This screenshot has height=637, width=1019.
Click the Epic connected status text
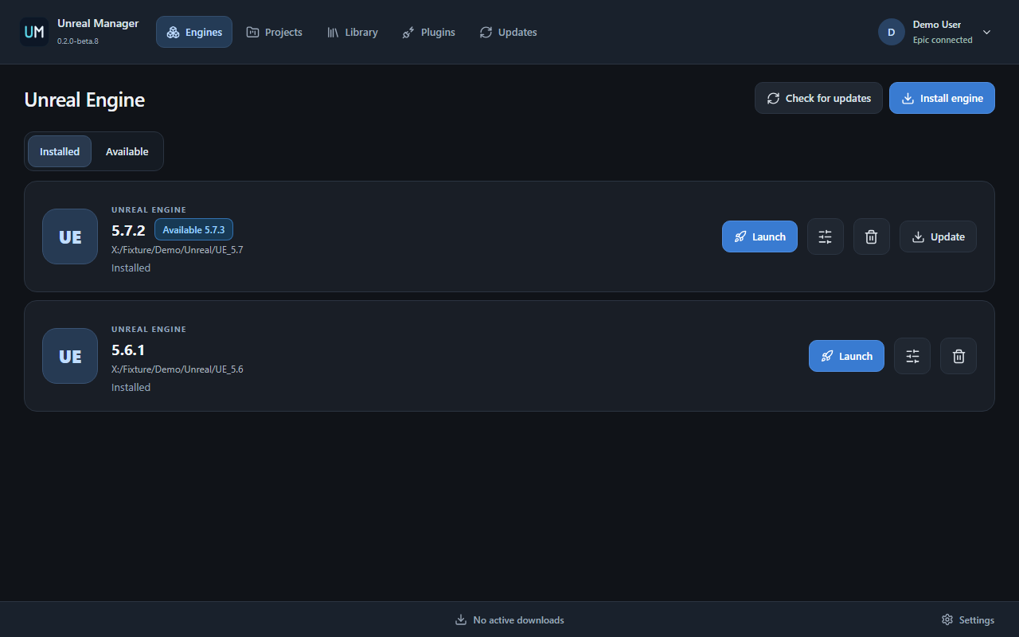pos(943,40)
